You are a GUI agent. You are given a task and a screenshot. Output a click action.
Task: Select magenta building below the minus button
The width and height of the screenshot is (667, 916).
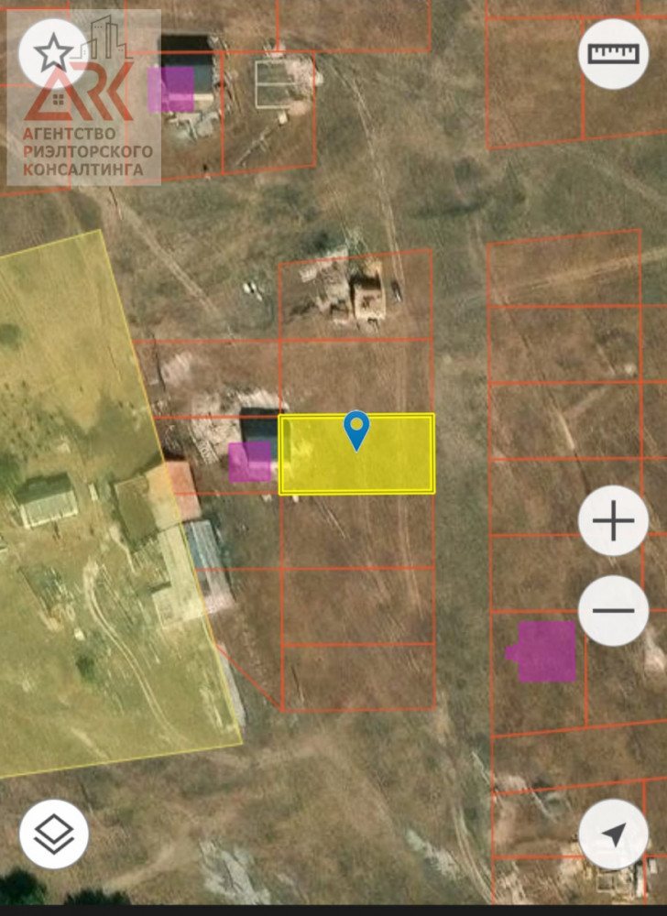[545, 651]
